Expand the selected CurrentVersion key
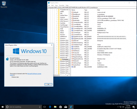This screenshot has height=109, width=137. [x=59, y=59]
